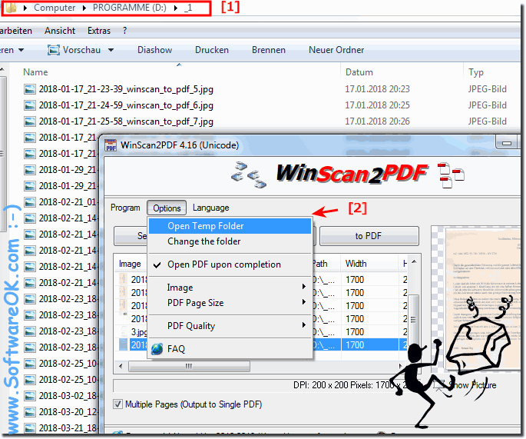Click file icon of 2018-01-29_21 first row
Screen dimensions: 526x439
pyautogui.click(x=30, y=170)
